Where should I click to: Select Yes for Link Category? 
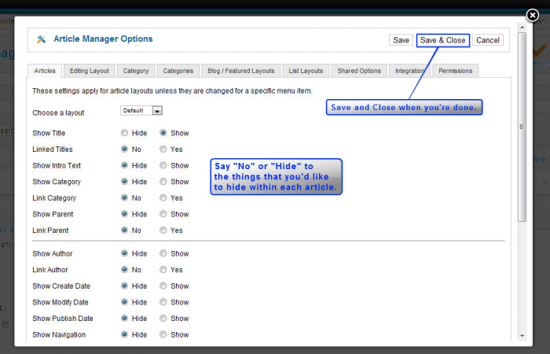point(163,197)
